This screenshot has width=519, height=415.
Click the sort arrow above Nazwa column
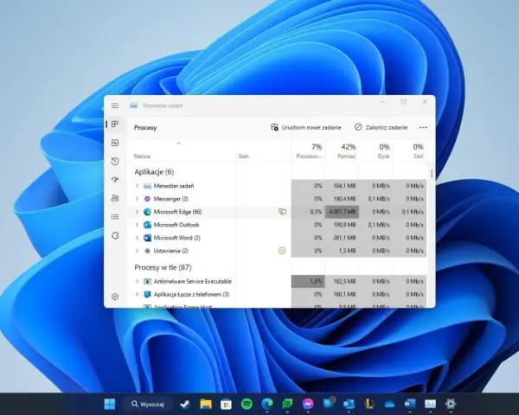179,144
